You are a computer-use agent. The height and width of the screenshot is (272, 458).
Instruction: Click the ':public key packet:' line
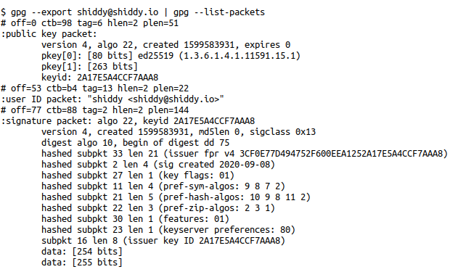(49, 34)
